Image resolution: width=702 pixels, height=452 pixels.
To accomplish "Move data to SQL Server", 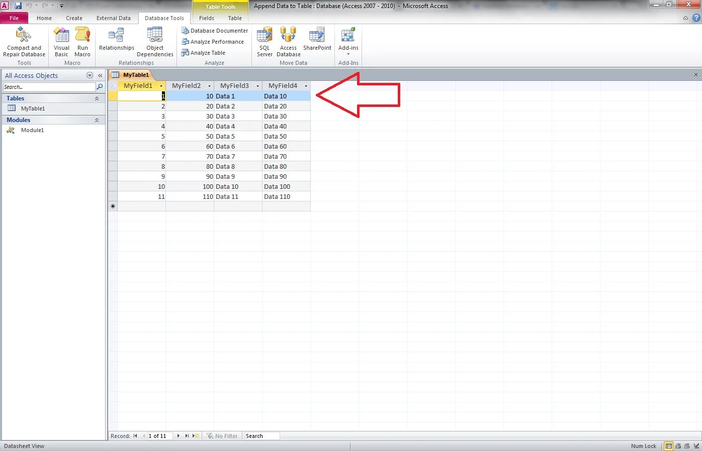I will pyautogui.click(x=265, y=42).
